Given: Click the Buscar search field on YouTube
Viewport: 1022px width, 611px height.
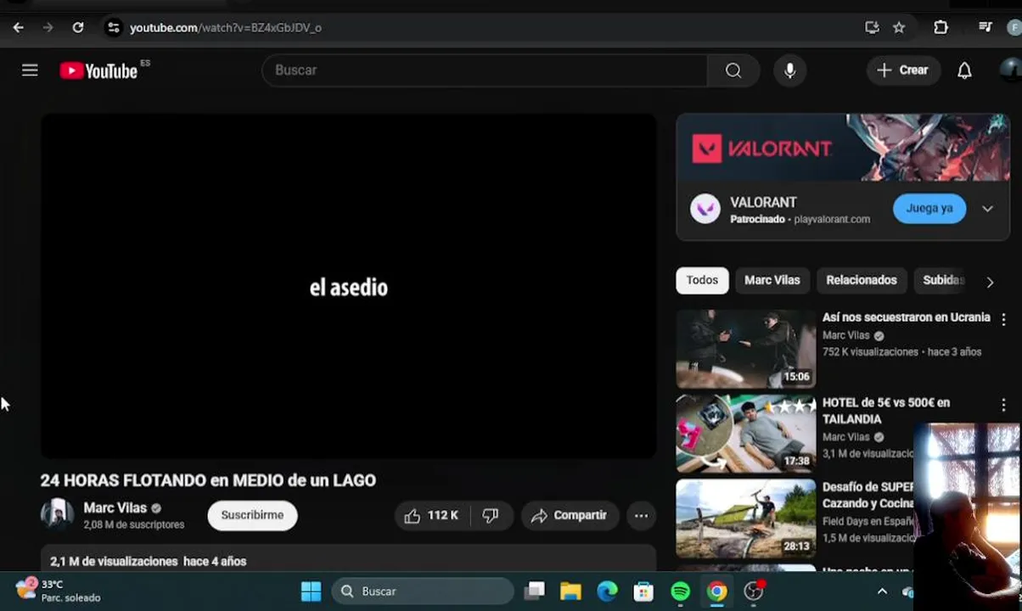Looking at the screenshot, I should [x=485, y=70].
